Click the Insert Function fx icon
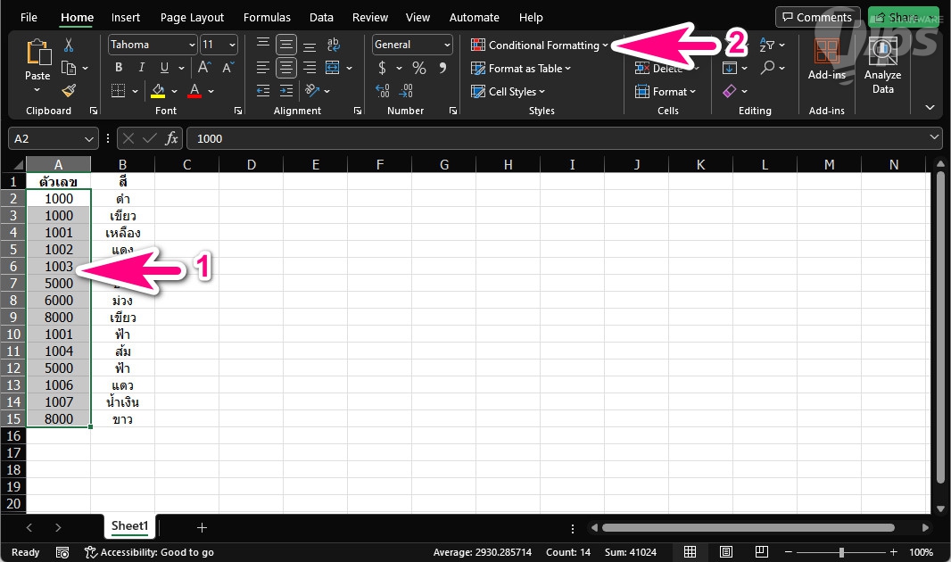This screenshot has width=951, height=562. (171, 138)
